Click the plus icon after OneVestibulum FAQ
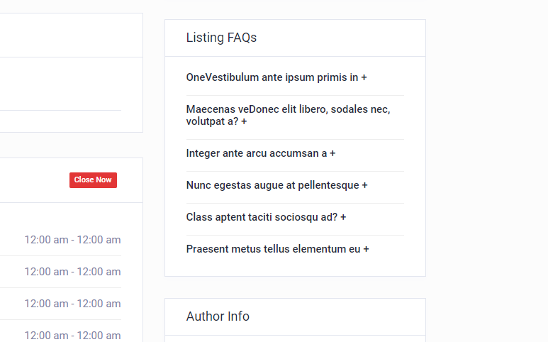The width and height of the screenshot is (548, 342). [x=364, y=78]
